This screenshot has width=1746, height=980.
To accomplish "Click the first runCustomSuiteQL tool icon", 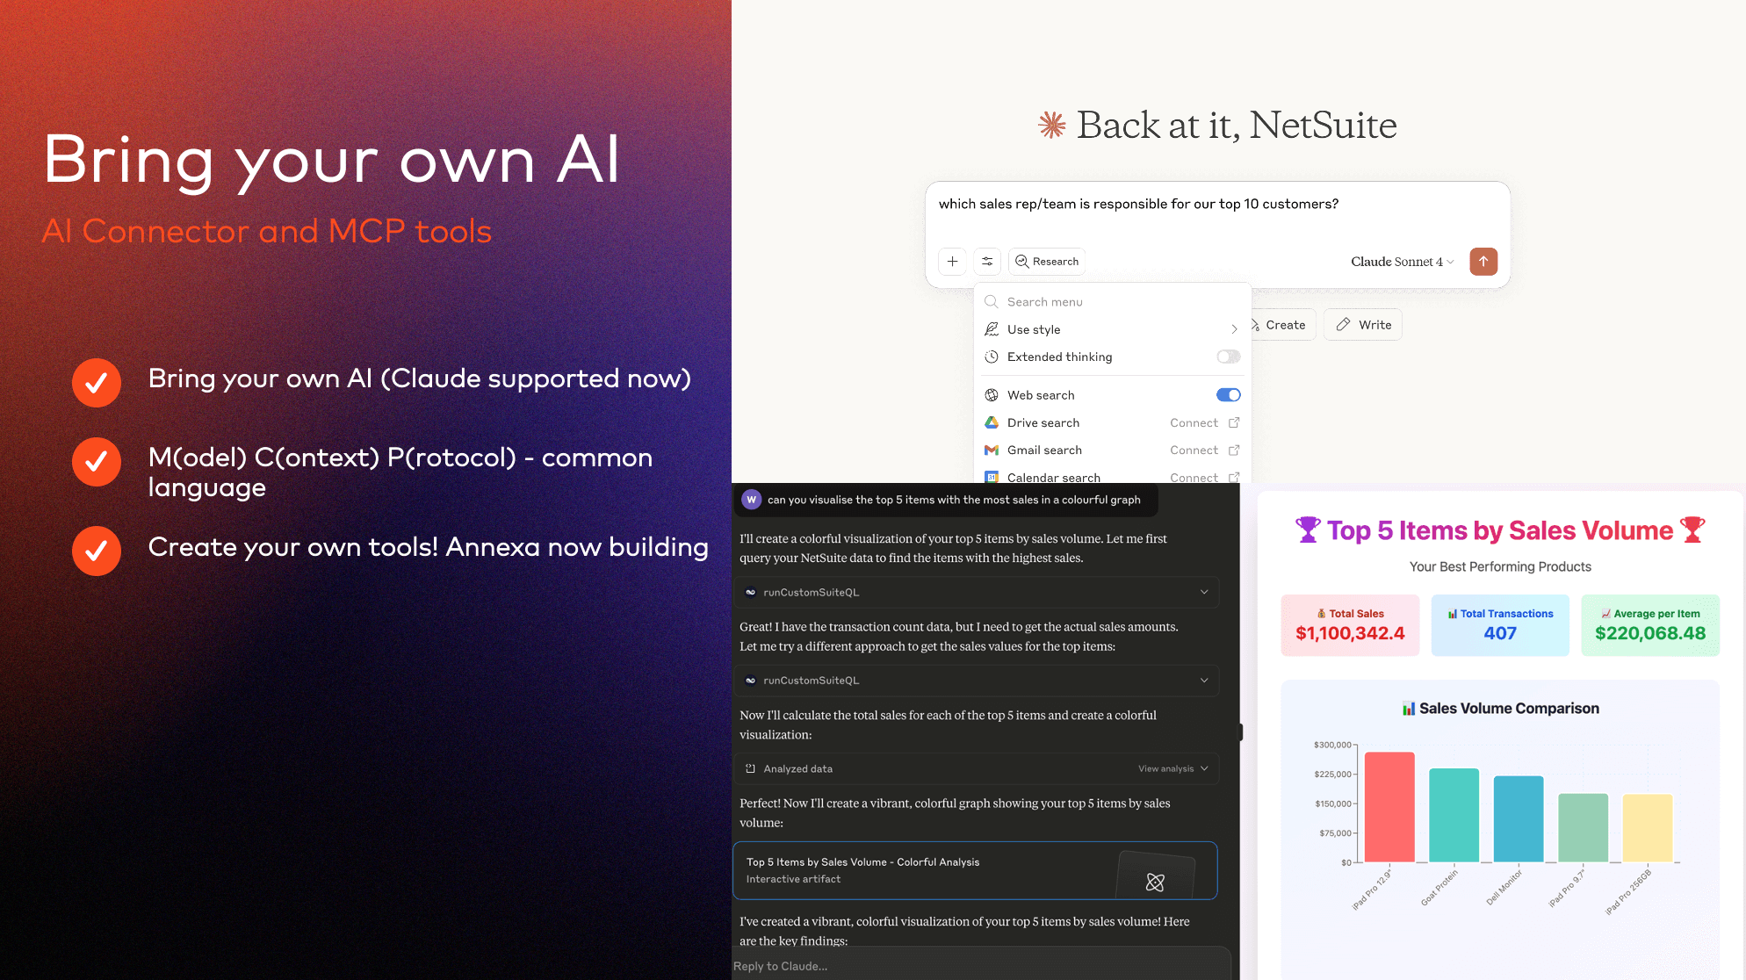I will point(751,593).
